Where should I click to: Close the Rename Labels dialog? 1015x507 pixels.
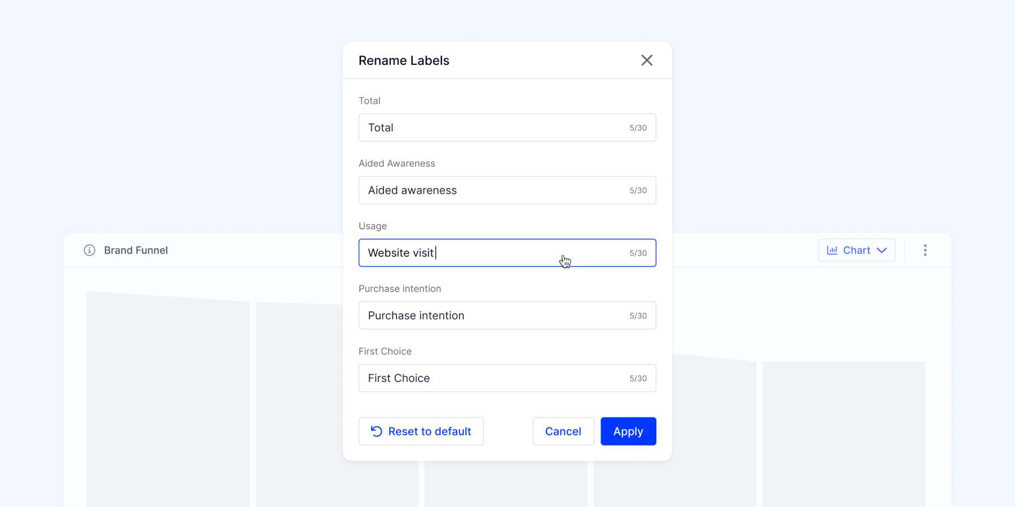647,60
